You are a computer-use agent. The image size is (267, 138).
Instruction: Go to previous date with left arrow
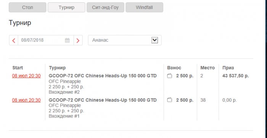pyautogui.click(x=14, y=40)
